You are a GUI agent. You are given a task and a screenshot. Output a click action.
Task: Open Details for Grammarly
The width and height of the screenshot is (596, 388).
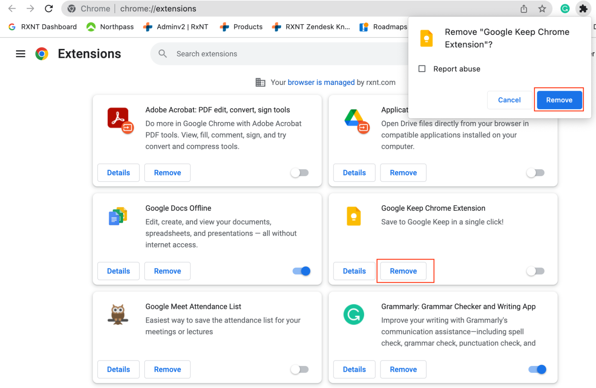coord(354,370)
